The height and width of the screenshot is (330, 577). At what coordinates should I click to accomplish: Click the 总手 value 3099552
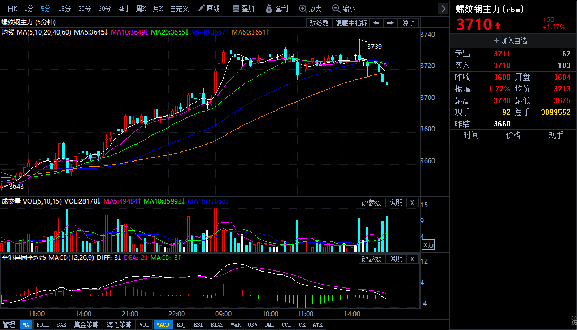pyautogui.click(x=556, y=112)
